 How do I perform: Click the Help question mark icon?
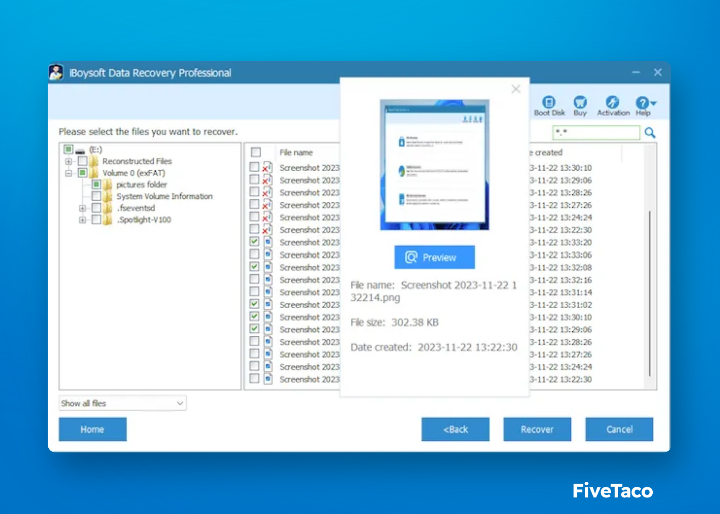[642, 102]
